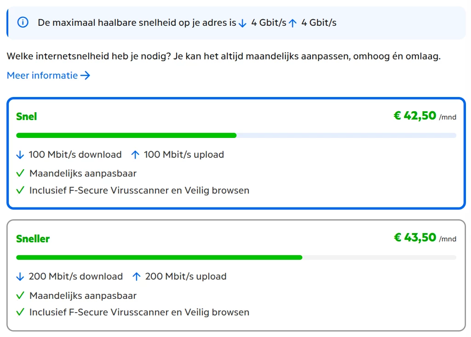This screenshot has height=337, width=471.
Task: Click upload arrow beside 100 Mbit/s upload
Action: [135, 154]
